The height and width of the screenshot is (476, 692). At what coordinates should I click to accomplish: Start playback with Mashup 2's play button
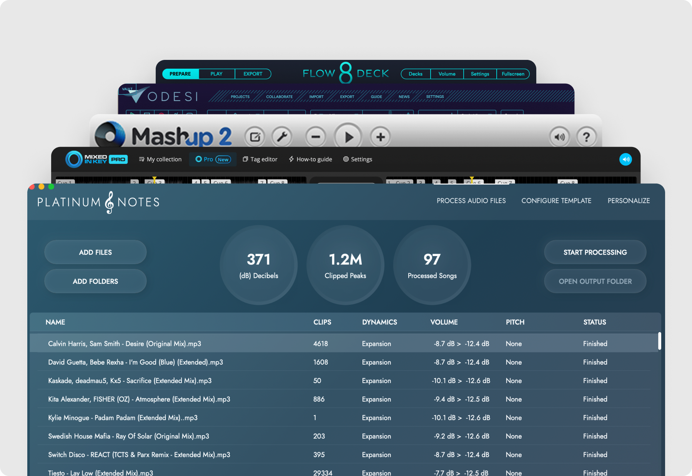(348, 136)
